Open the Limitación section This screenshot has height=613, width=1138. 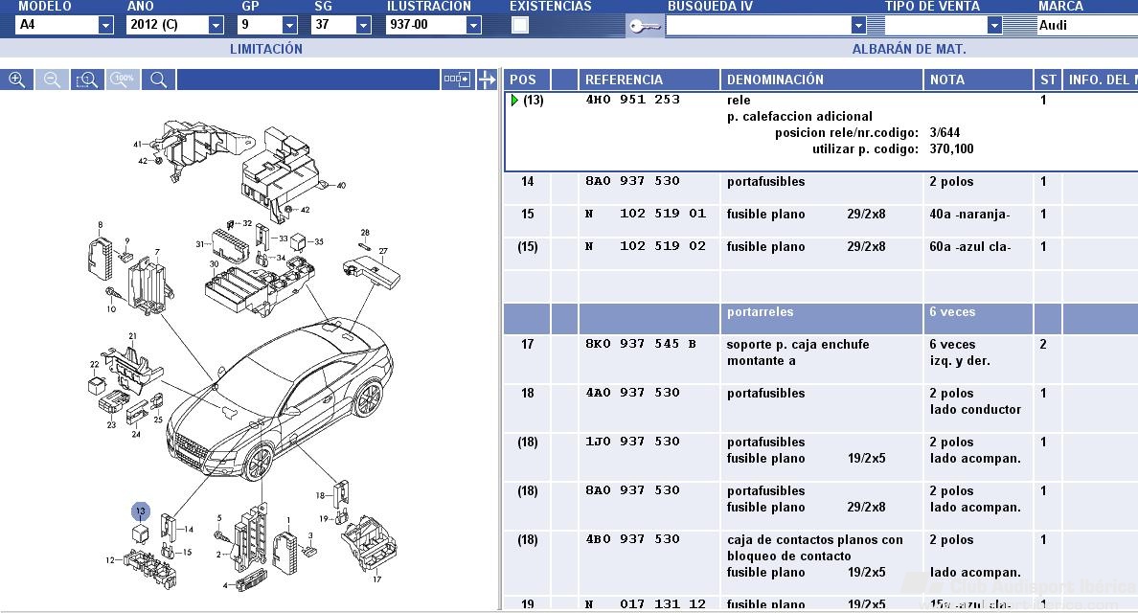(x=265, y=49)
